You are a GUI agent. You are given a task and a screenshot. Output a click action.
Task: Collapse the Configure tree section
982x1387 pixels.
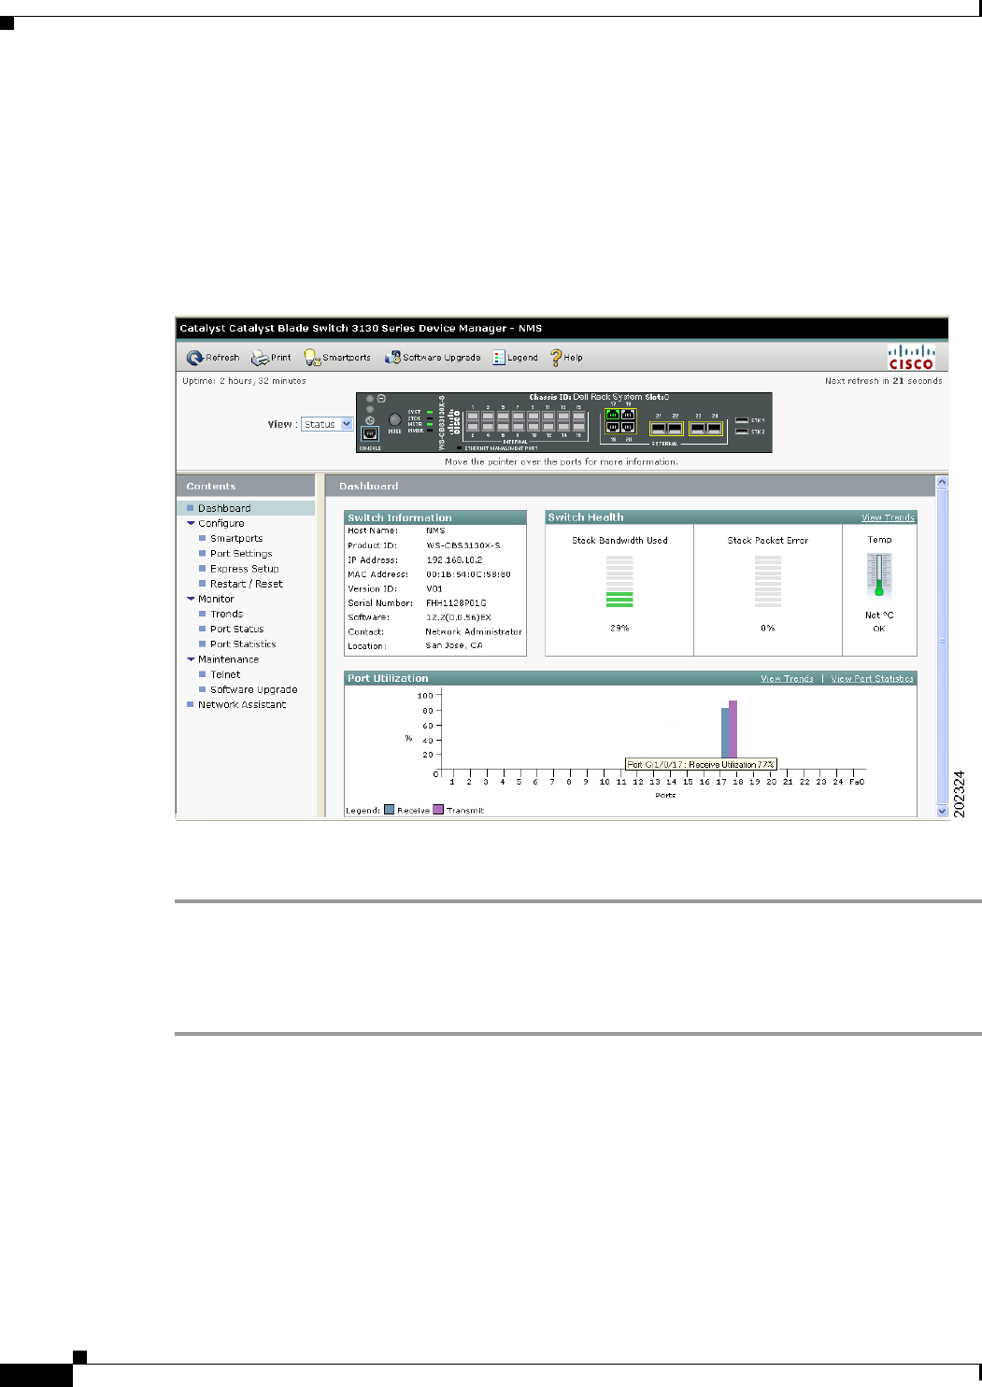(192, 524)
